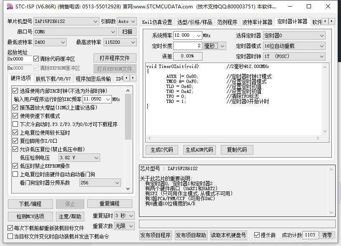Click up arrow of hardware options scrollbar
This screenshot has height=246, width=341.
128,90
